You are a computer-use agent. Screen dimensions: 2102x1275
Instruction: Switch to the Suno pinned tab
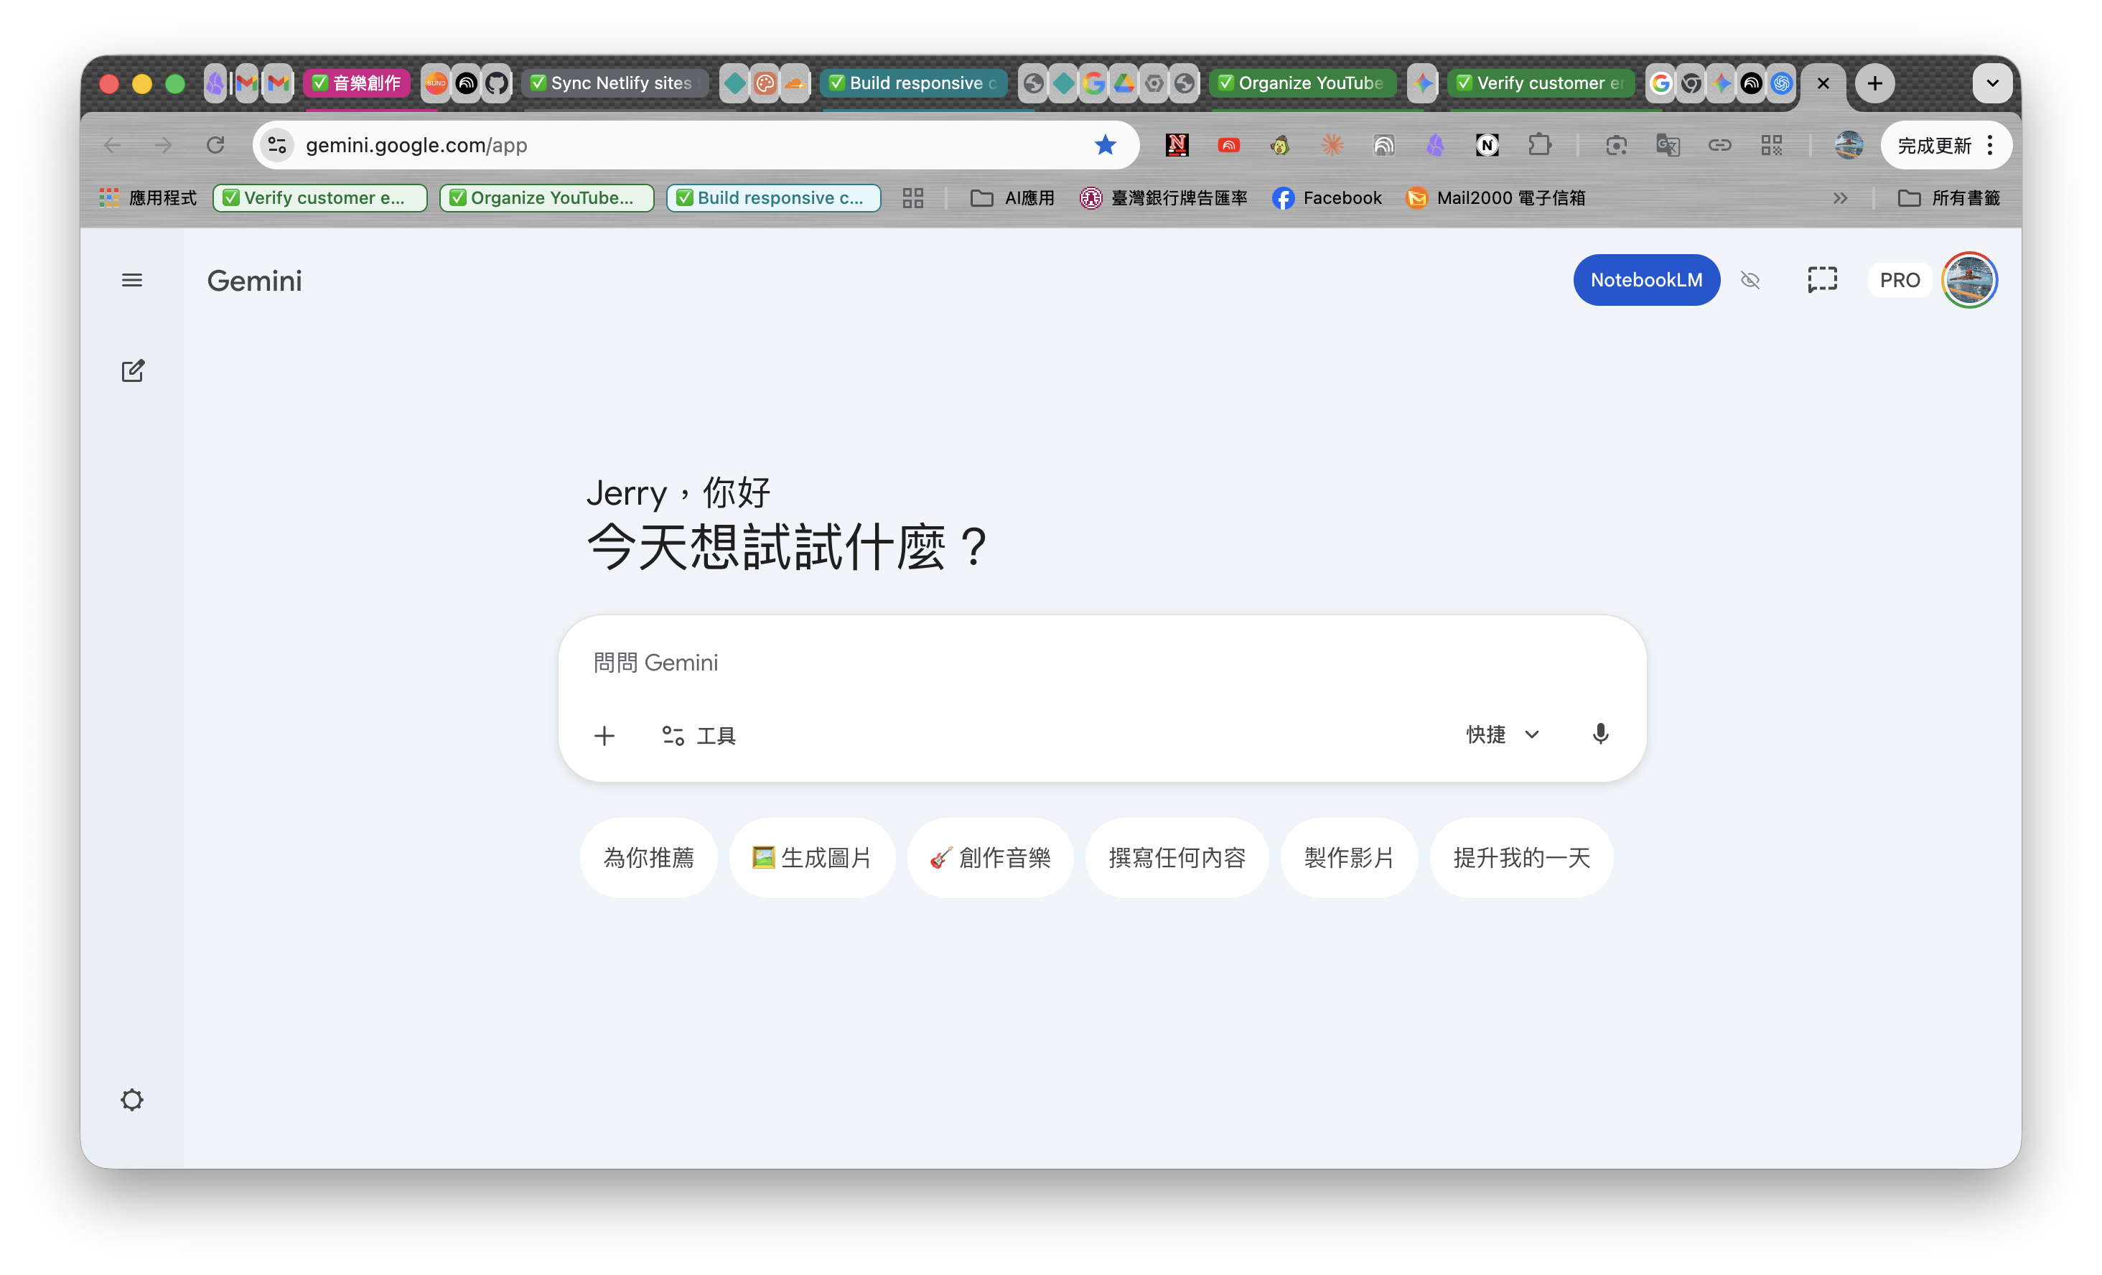[436, 83]
